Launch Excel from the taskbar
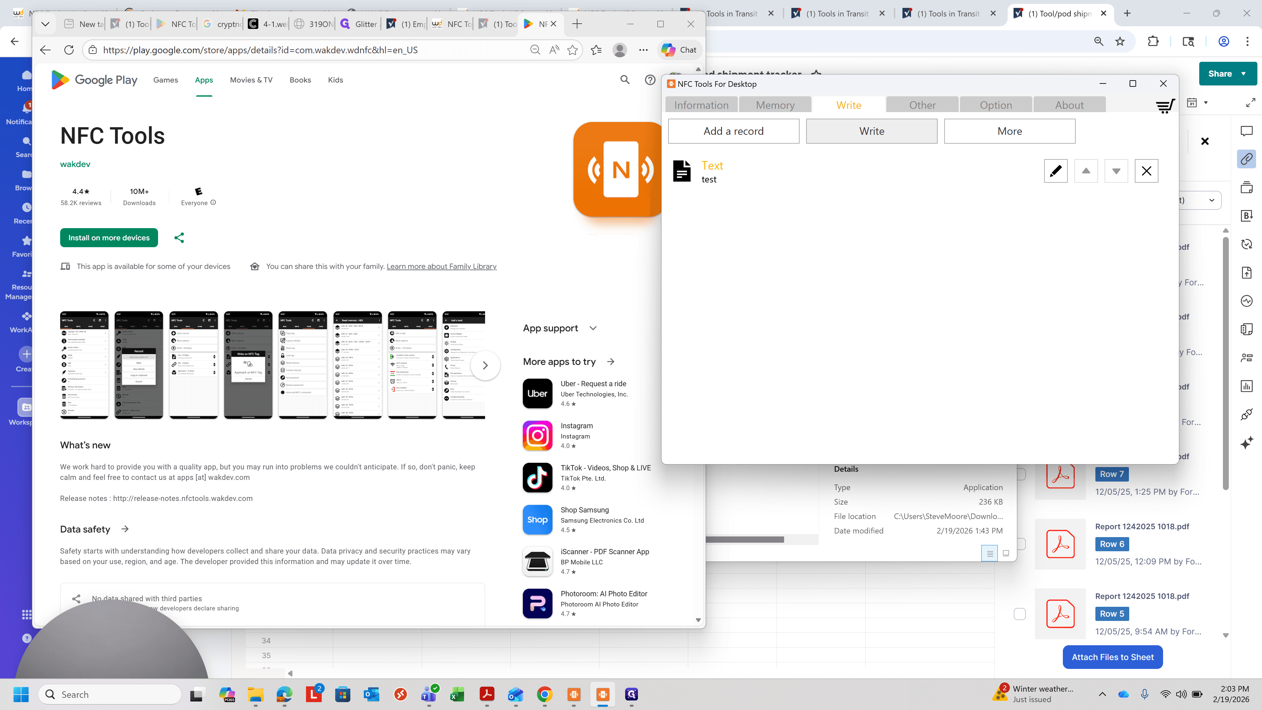The image size is (1262, 710). point(457,694)
